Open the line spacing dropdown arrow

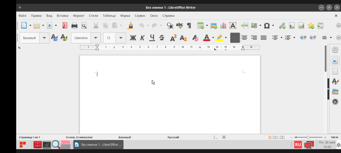tap(331, 38)
